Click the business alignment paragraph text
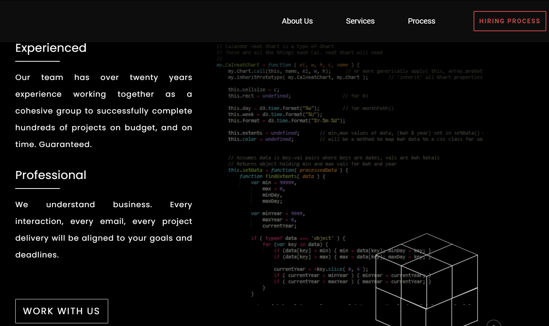The height and width of the screenshot is (326, 549). tap(103, 229)
